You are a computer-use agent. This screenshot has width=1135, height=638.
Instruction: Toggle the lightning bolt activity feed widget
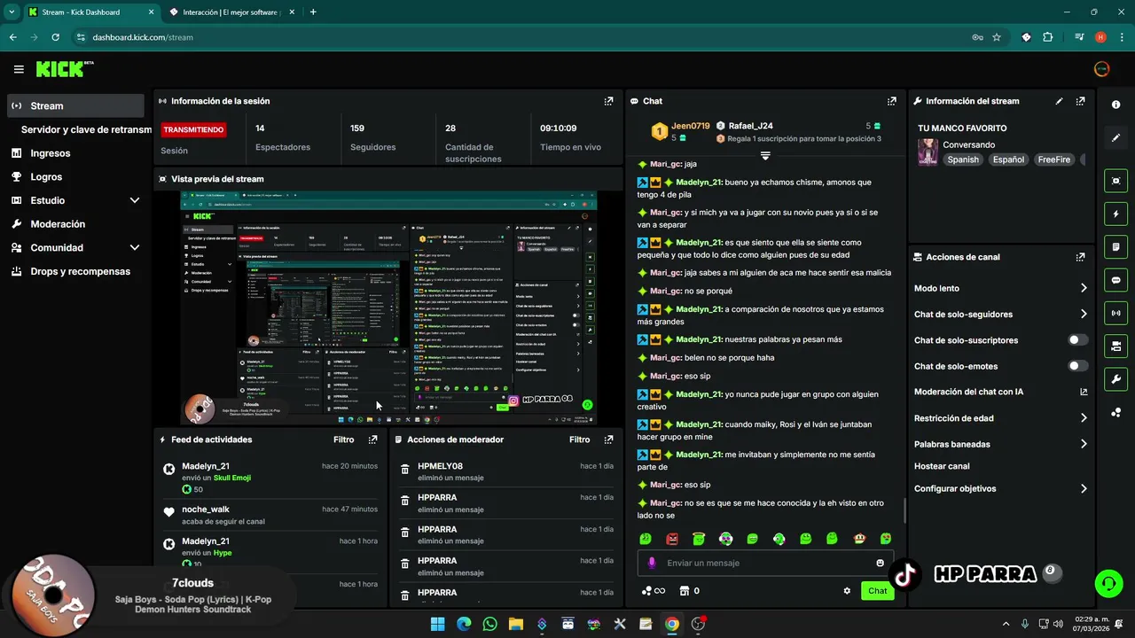tap(1115, 214)
